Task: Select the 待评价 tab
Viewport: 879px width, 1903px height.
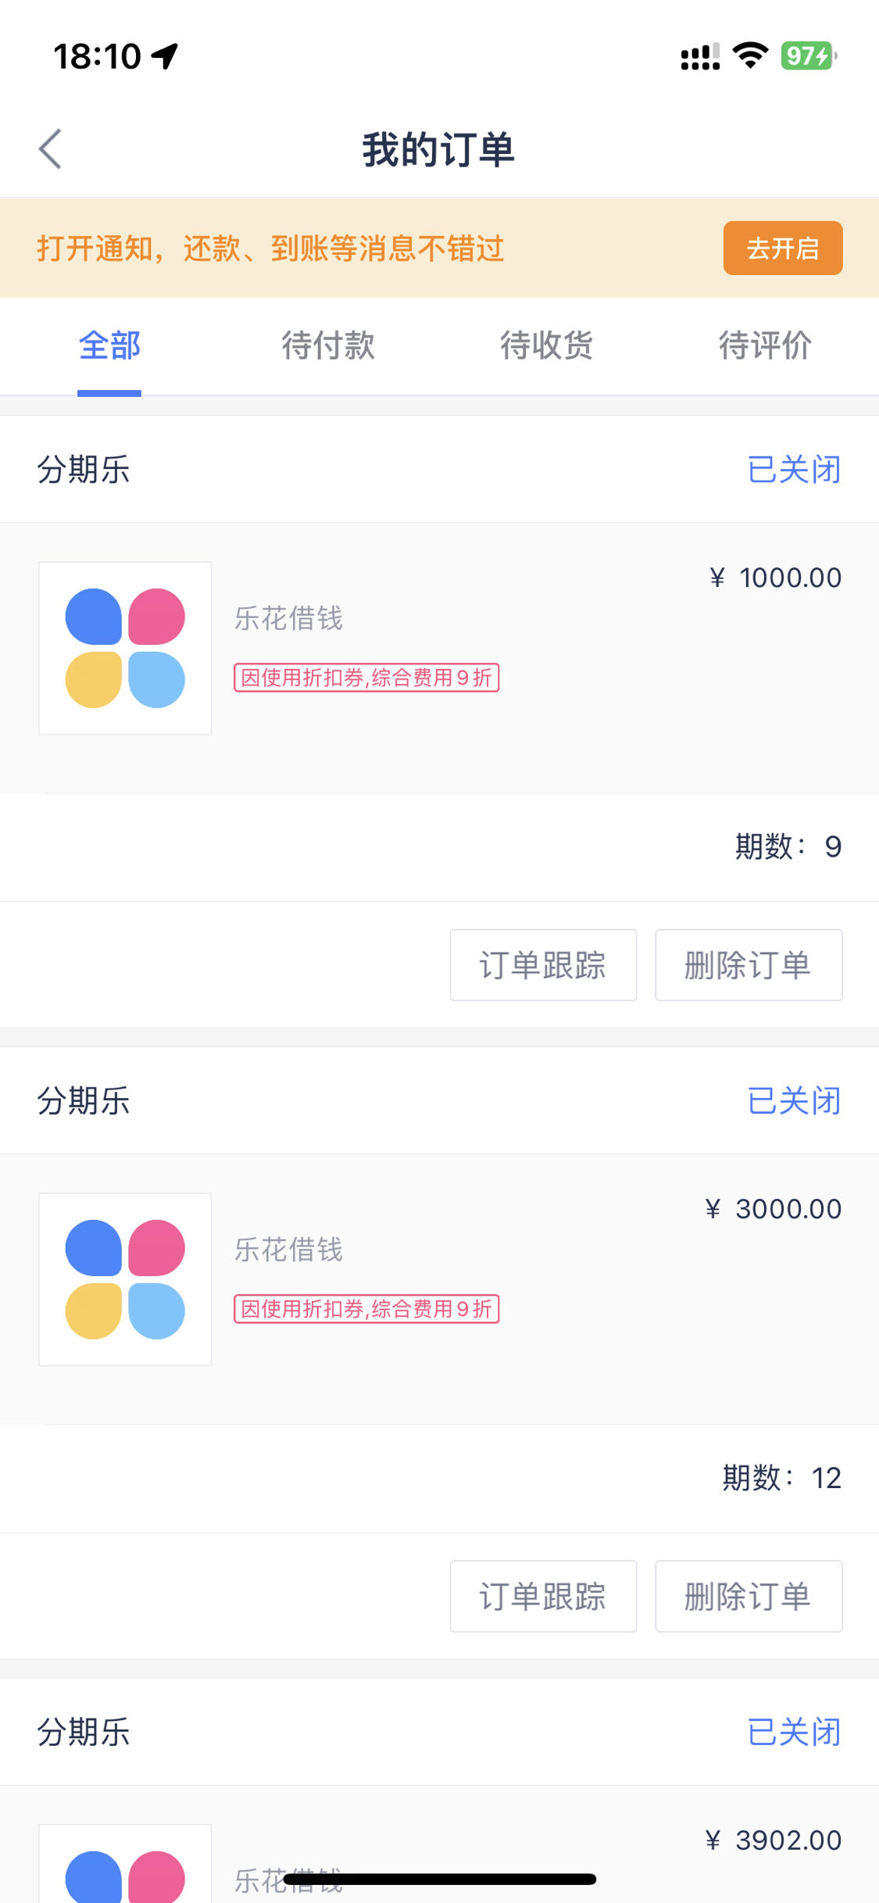Action: (x=766, y=345)
